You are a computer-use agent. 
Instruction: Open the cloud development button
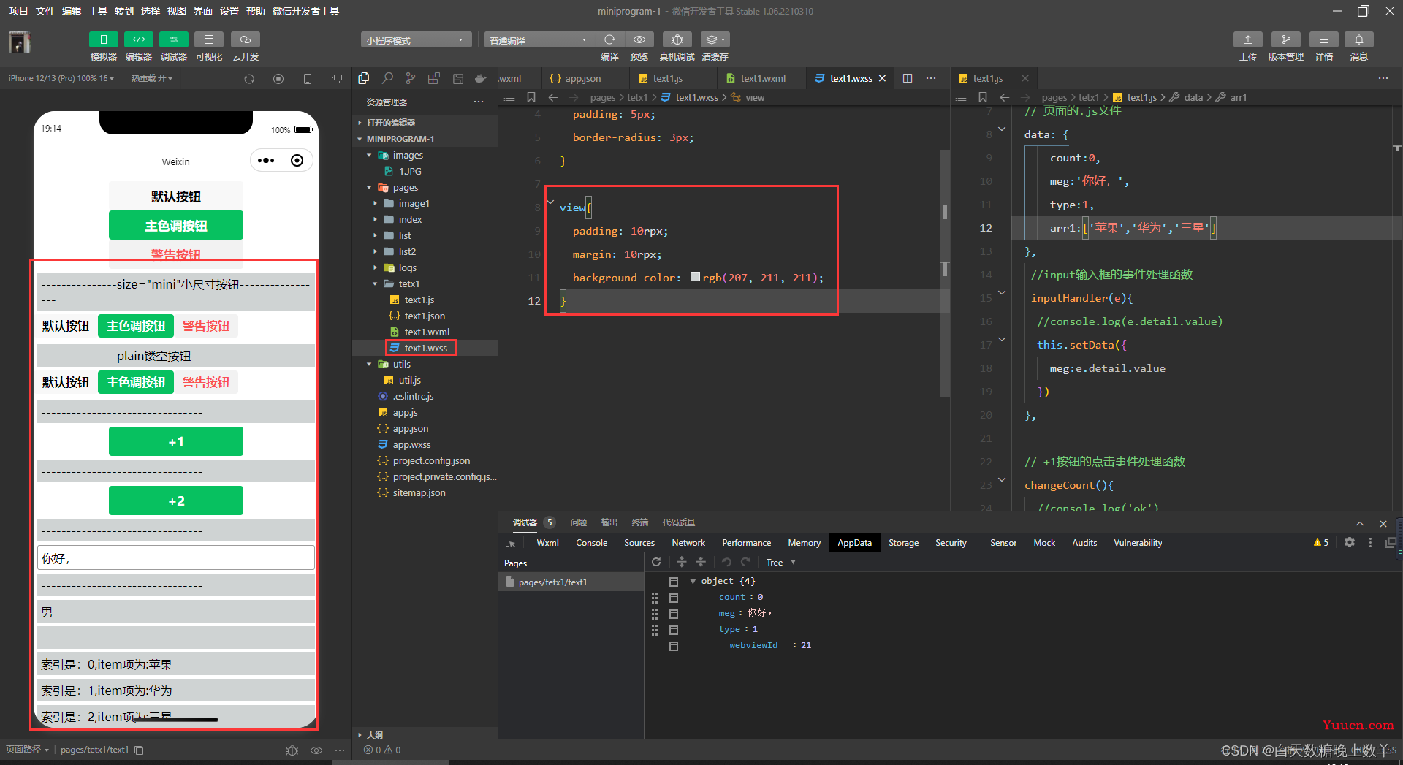click(246, 39)
